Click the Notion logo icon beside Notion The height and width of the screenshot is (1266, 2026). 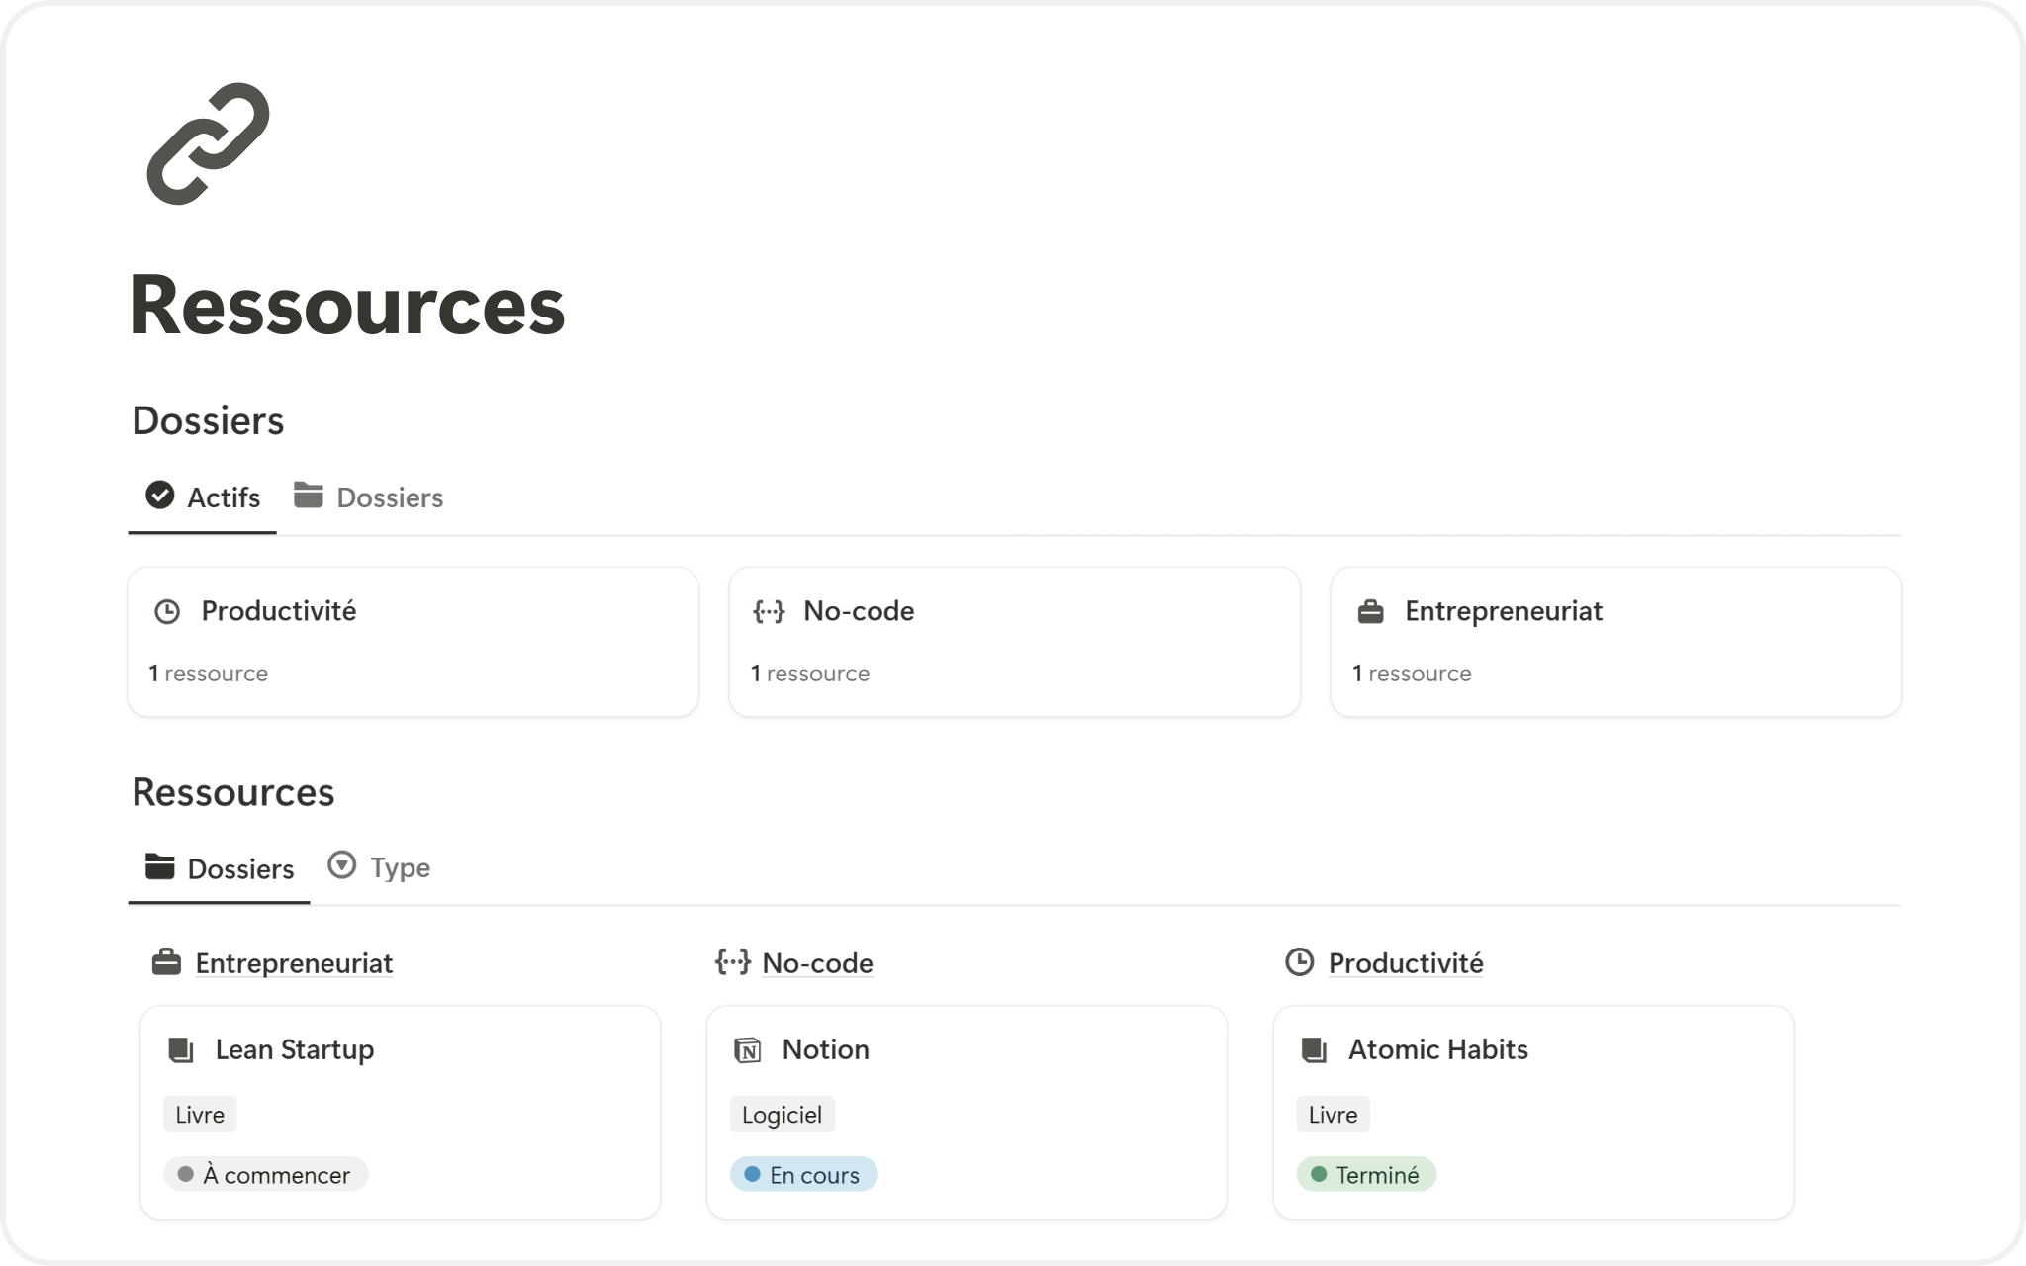(x=748, y=1050)
